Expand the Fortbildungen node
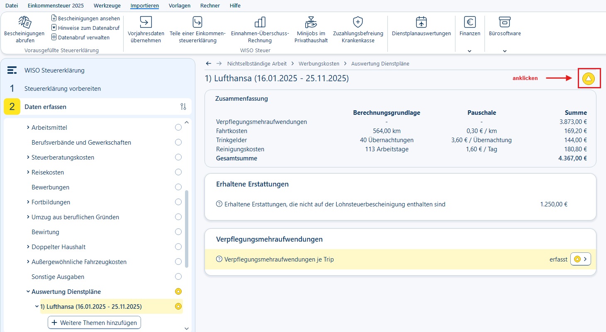 pyautogui.click(x=28, y=202)
